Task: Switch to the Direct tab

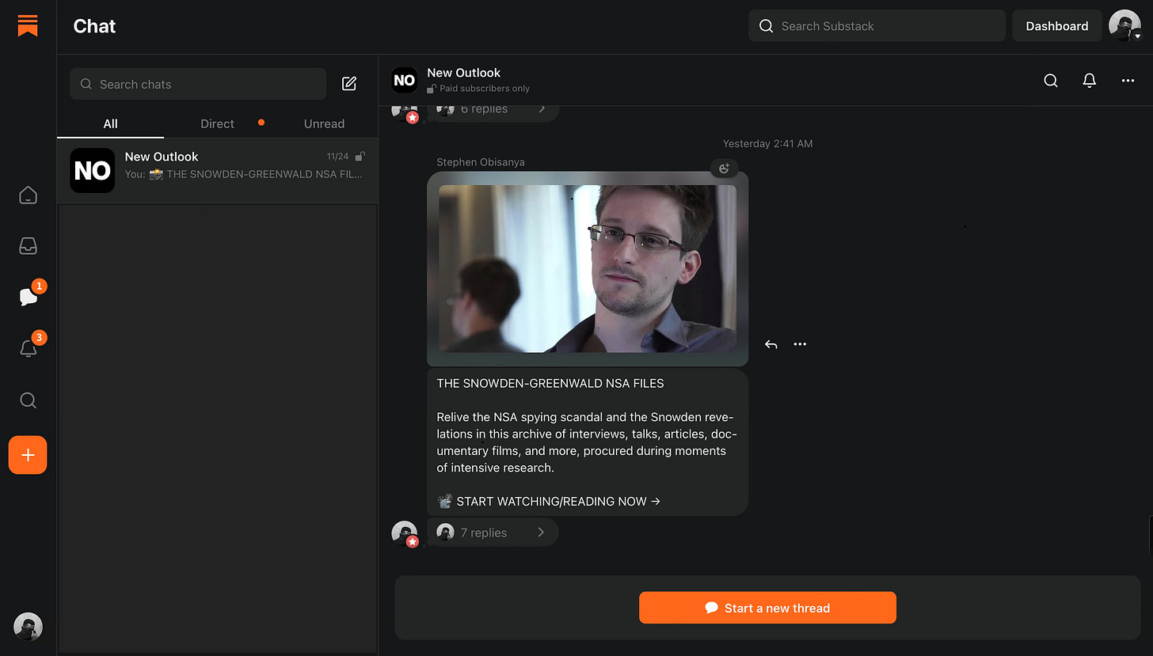Action: coord(217,123)
